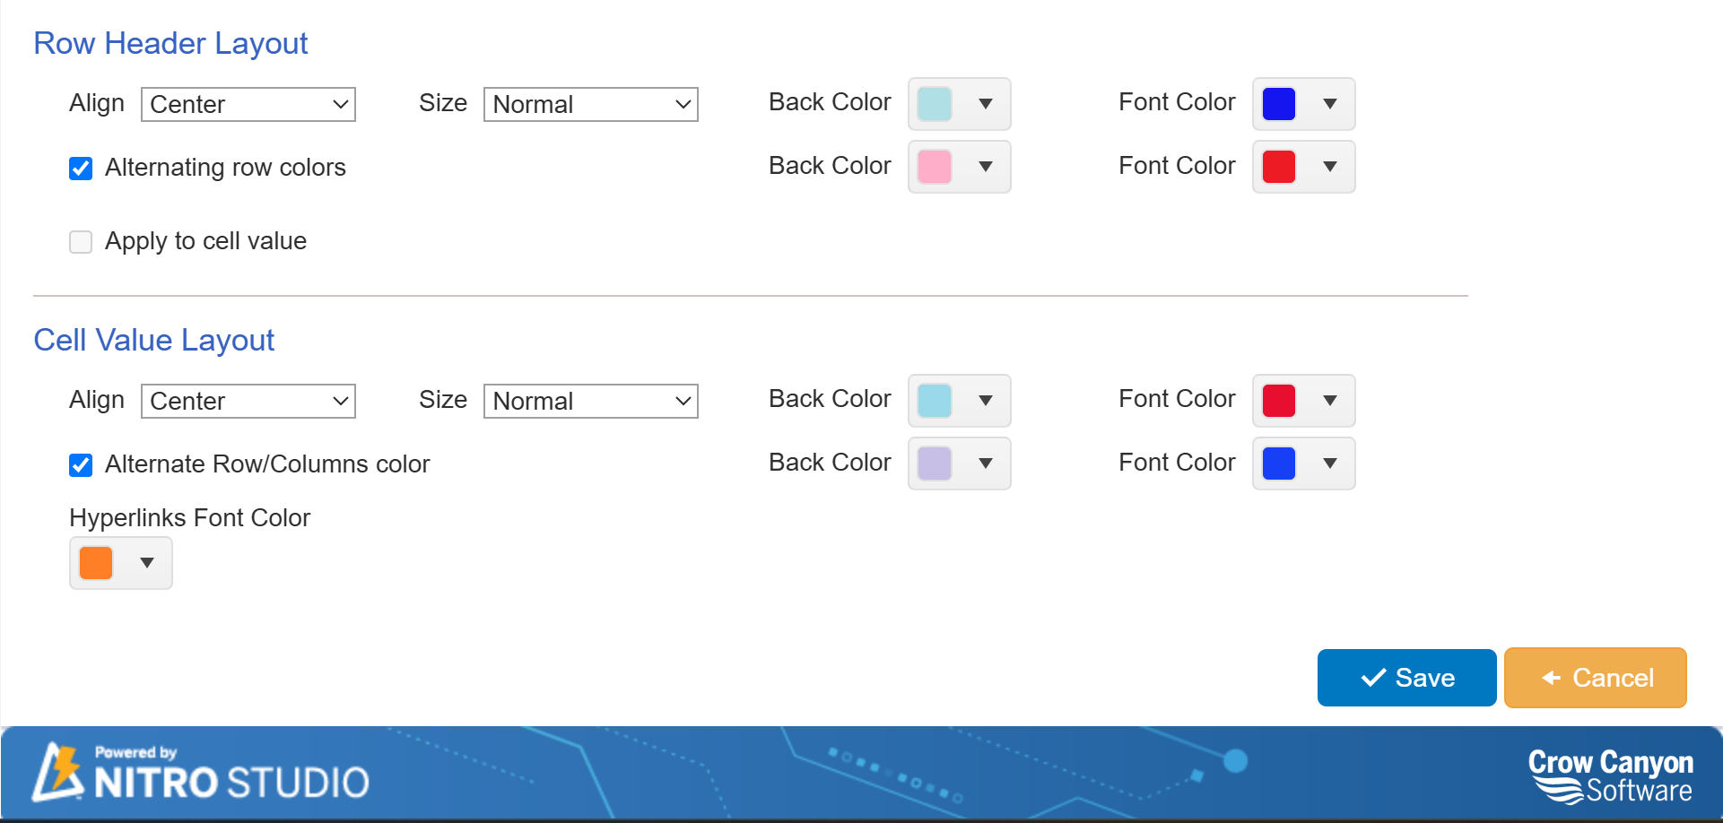This screenshot has width=1723, height=823.
Task: Click the arrow icon on Cancel button
Action: pos(1551,678)
